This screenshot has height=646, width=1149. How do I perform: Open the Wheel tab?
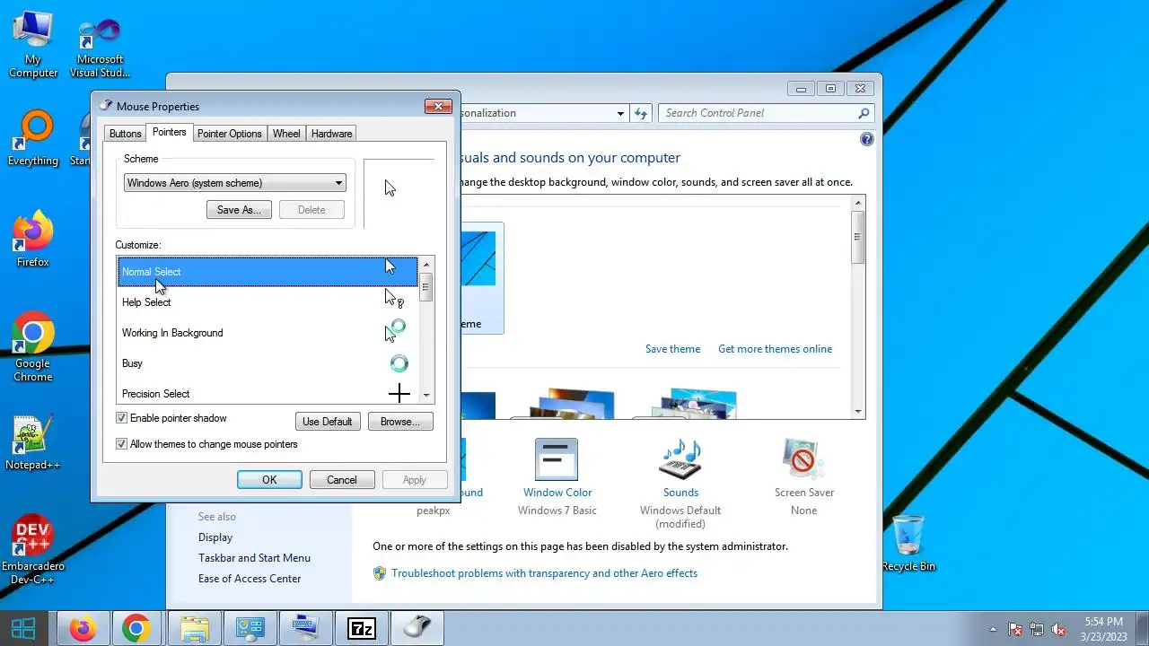tap(286, 134)
